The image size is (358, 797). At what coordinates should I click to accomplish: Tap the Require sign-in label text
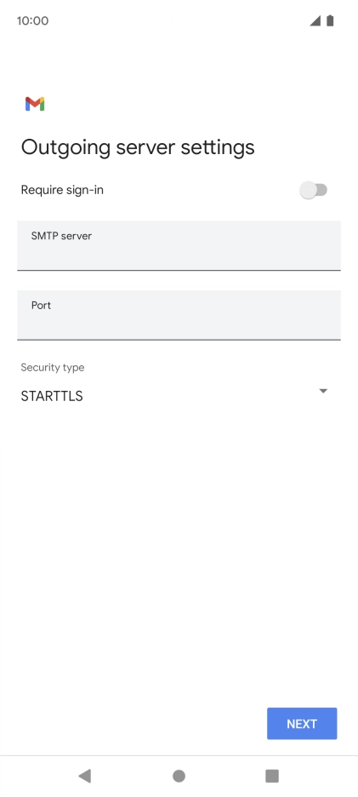click(x=62, y=190)
